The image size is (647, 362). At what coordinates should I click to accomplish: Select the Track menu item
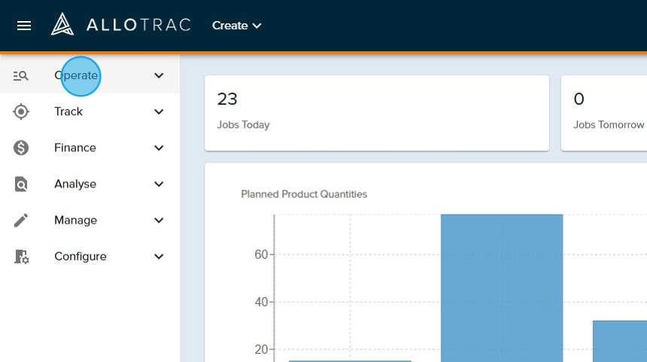click(x=68, y=111)
